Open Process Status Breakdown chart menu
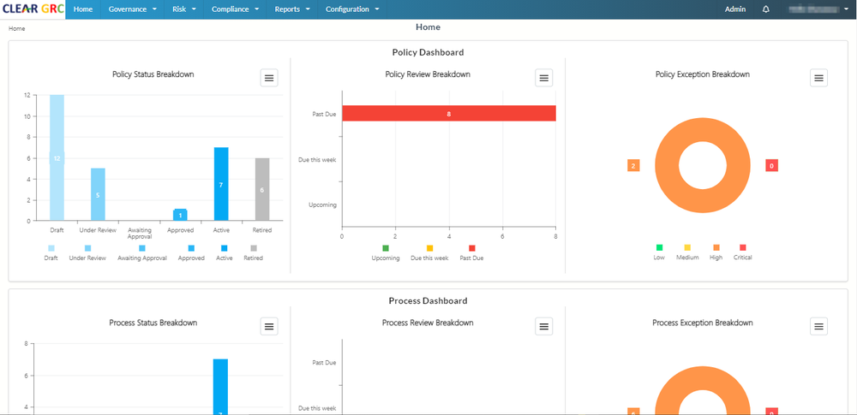The image size is (857, 415). (x=269, y=326)
